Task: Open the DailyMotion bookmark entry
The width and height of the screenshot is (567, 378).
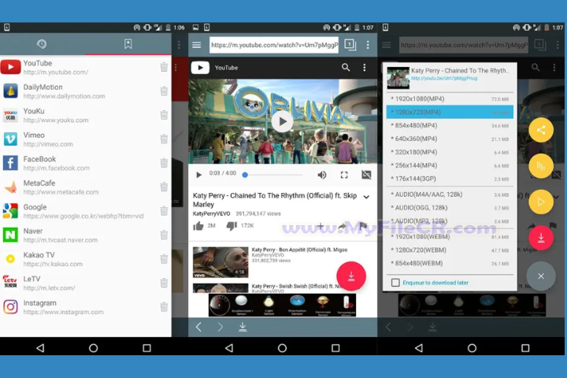Action: [x=86, y=91]
